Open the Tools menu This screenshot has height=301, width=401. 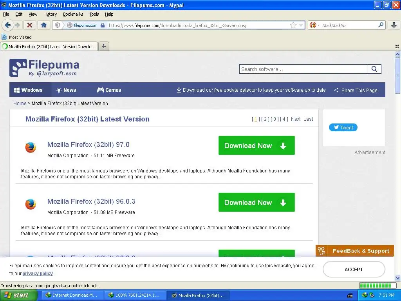[x=94, y=14]
